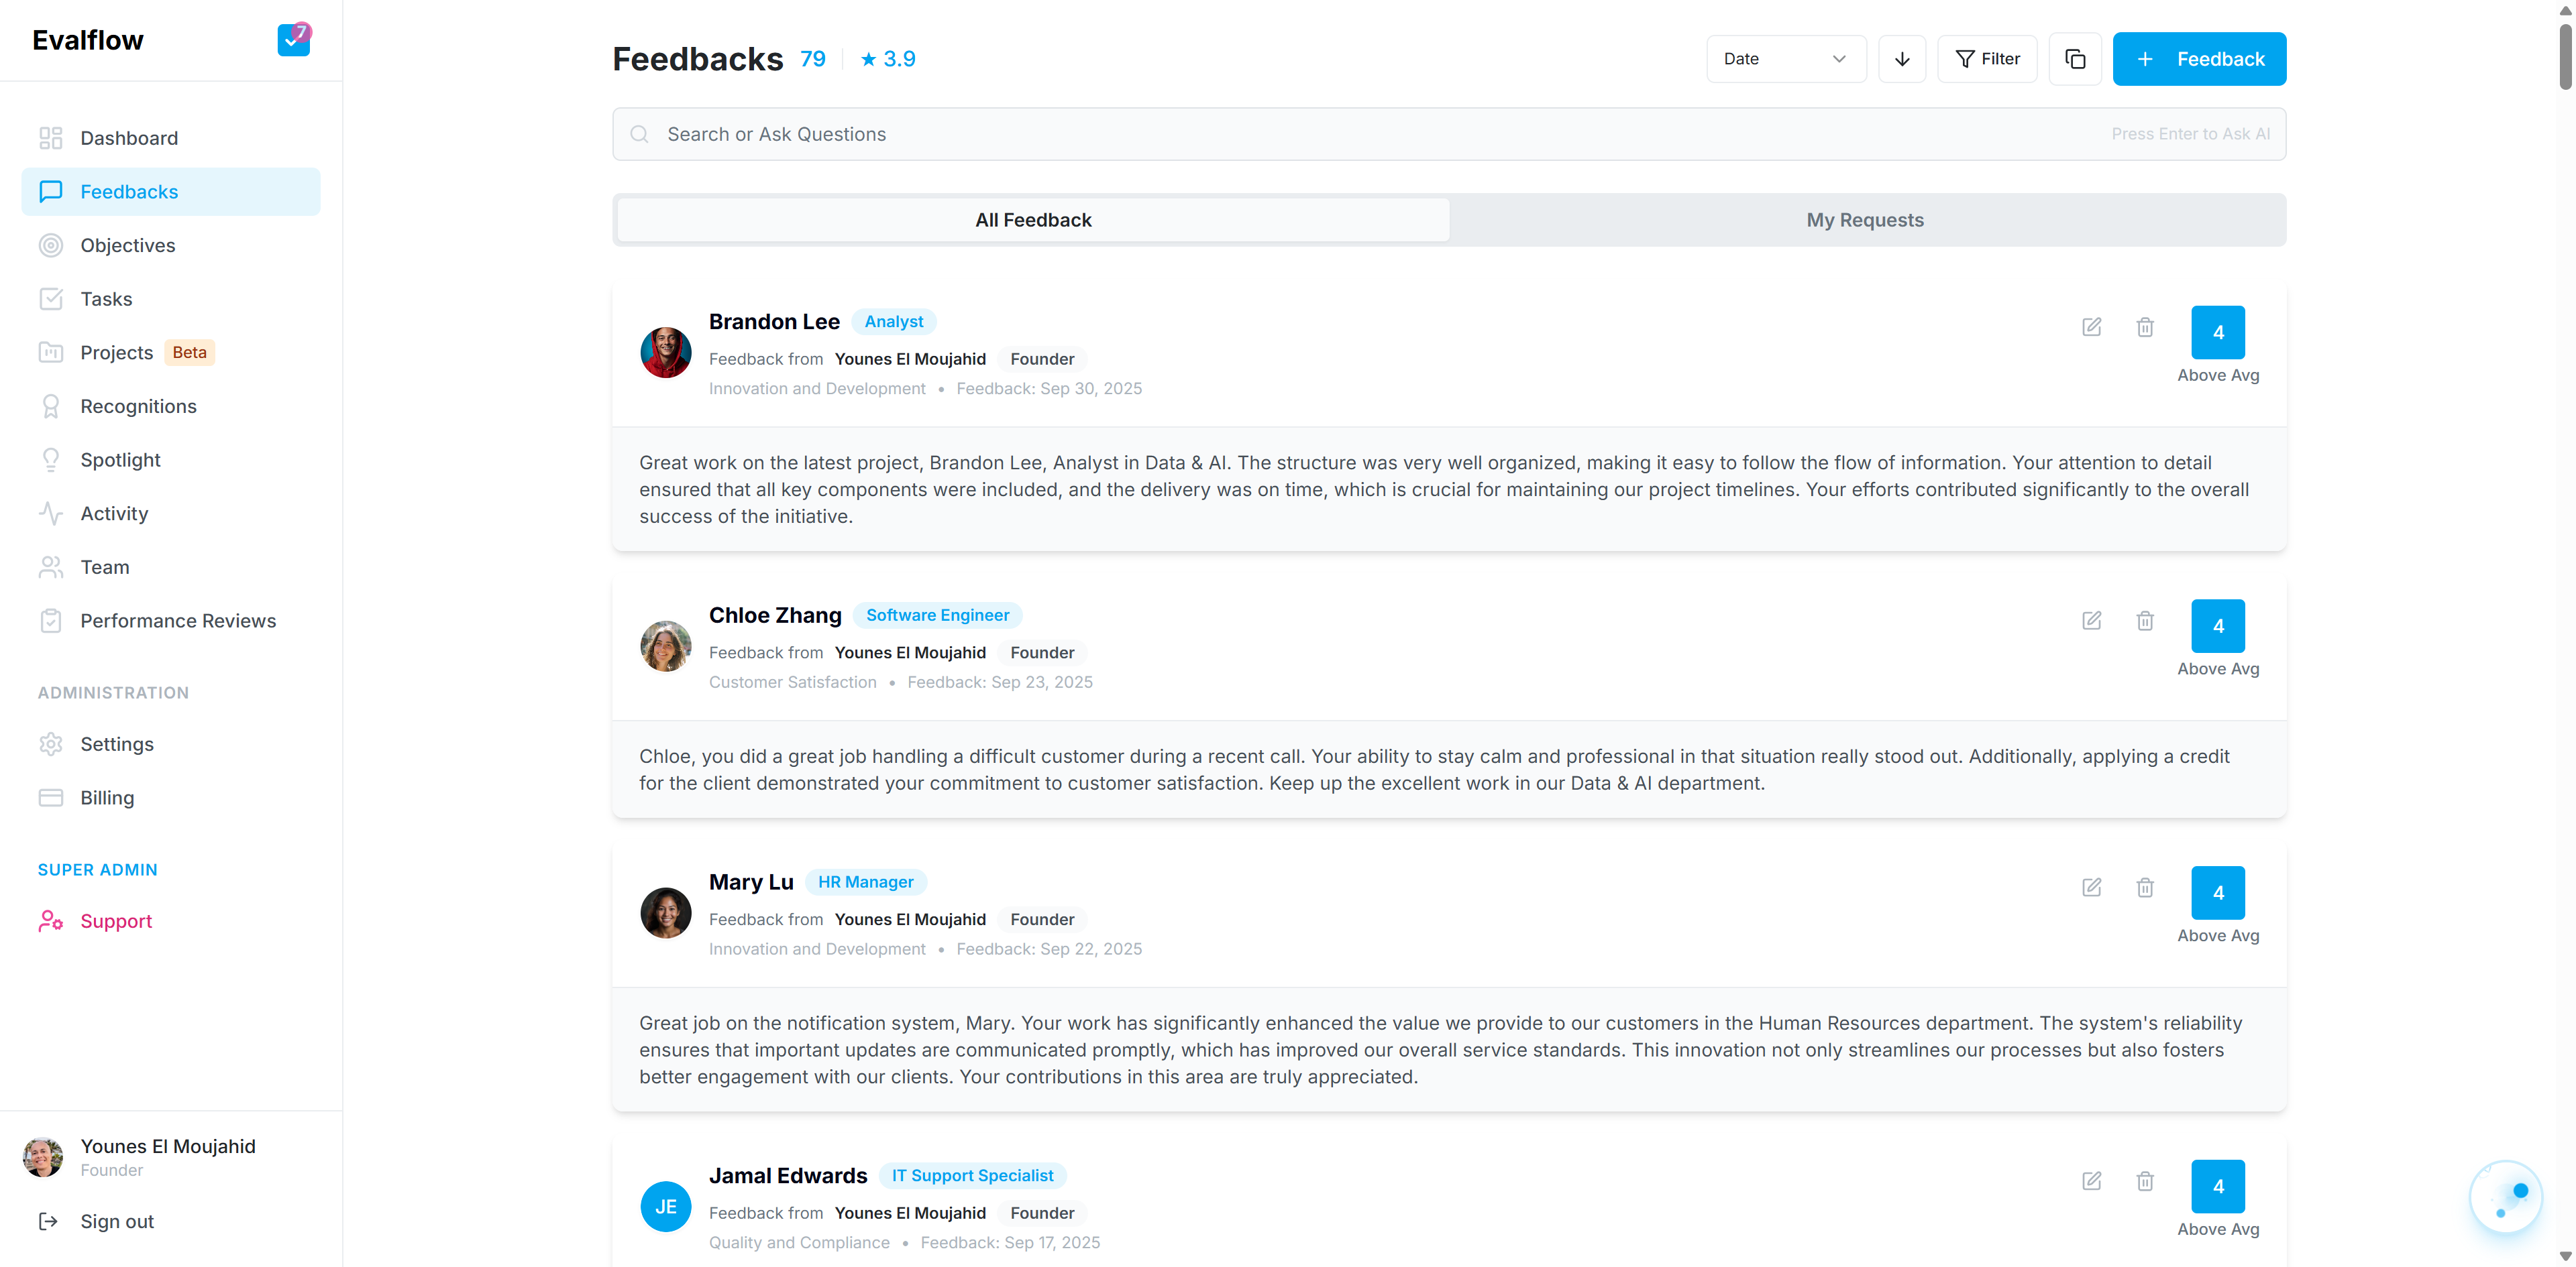Open Objectives in the sidebar

point(128,245)
